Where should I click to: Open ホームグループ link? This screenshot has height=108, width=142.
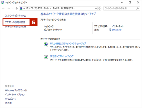coord(11,99)
